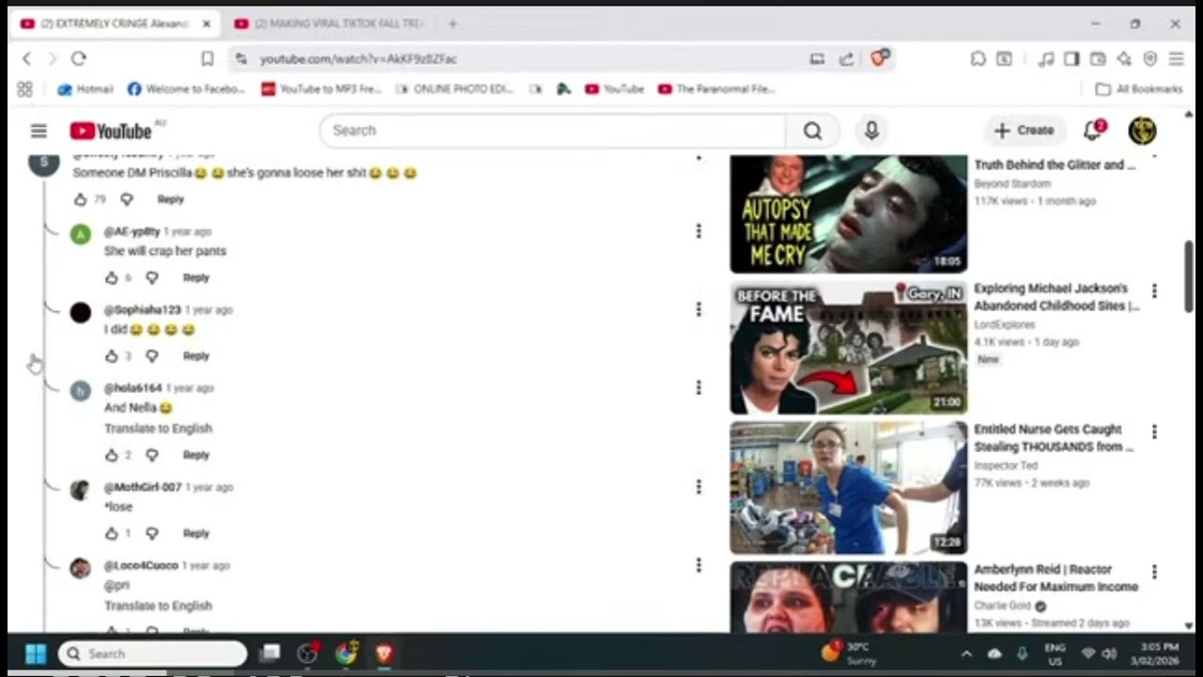Open options menu for @AE-yp8ty's comment
The height and width of the screenshot is (677, 1203).
(698, 231)
